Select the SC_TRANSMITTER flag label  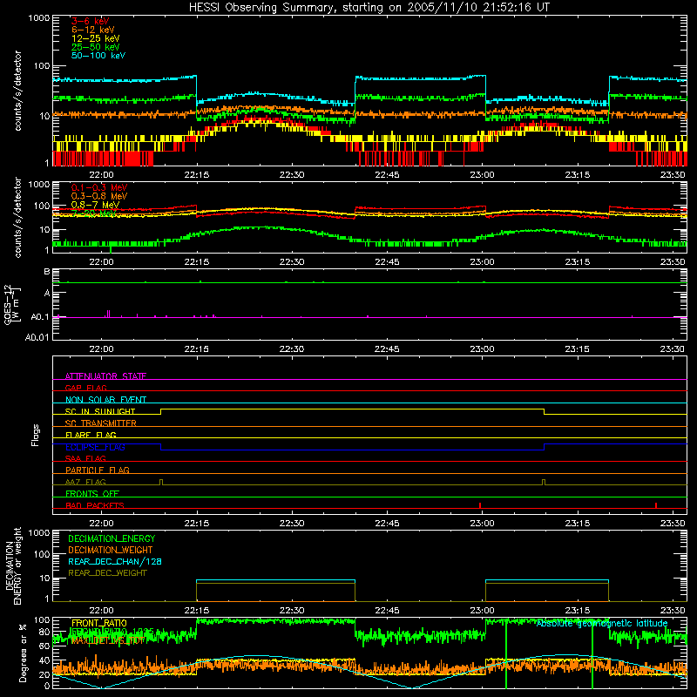tap(100, 423)
